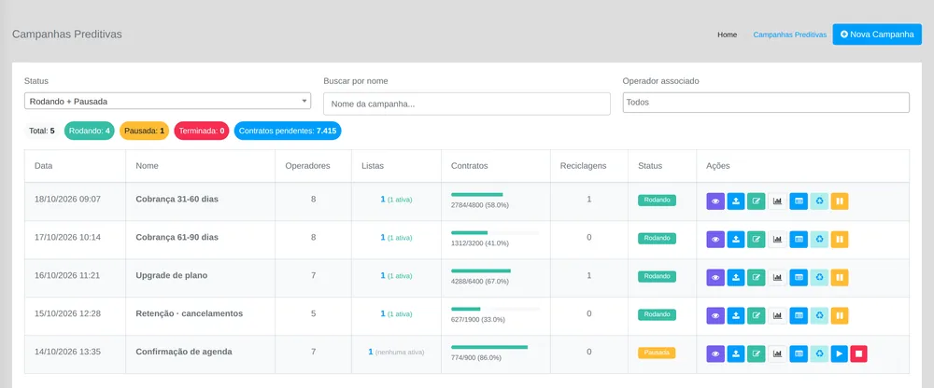Open bar chart for Cobrança 31-60 dias
The height and width of the screenshot is (388, 934).
click(x=777, y=201)
